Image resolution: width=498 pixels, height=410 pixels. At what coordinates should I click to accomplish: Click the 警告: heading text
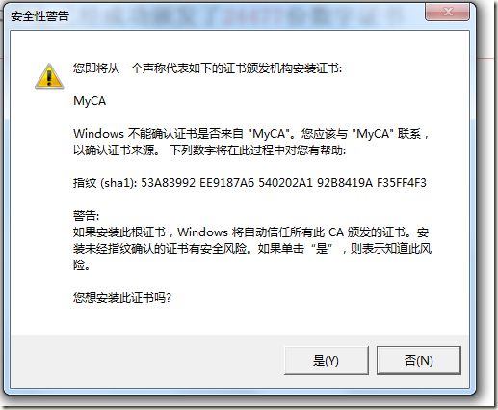(x=87, y=216)
